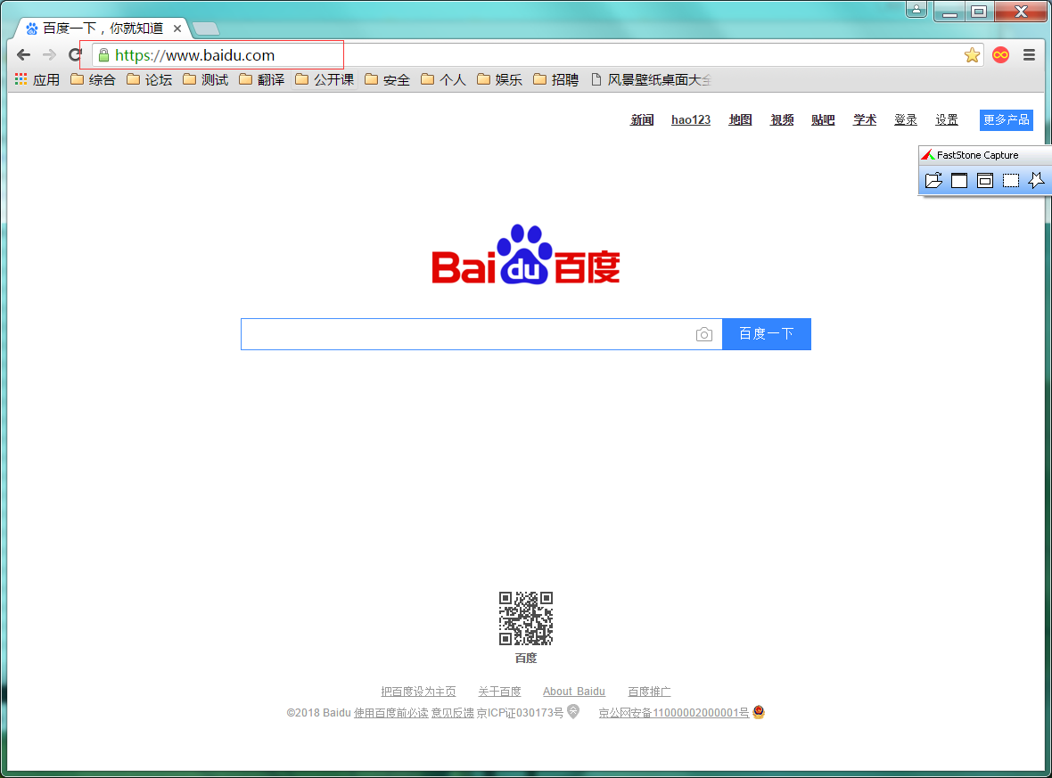Image resolution: width=1052 pixels, height=778 pixels.
Task: Select the 百度一下，你就知道 tab
Action: coord(103,29)
